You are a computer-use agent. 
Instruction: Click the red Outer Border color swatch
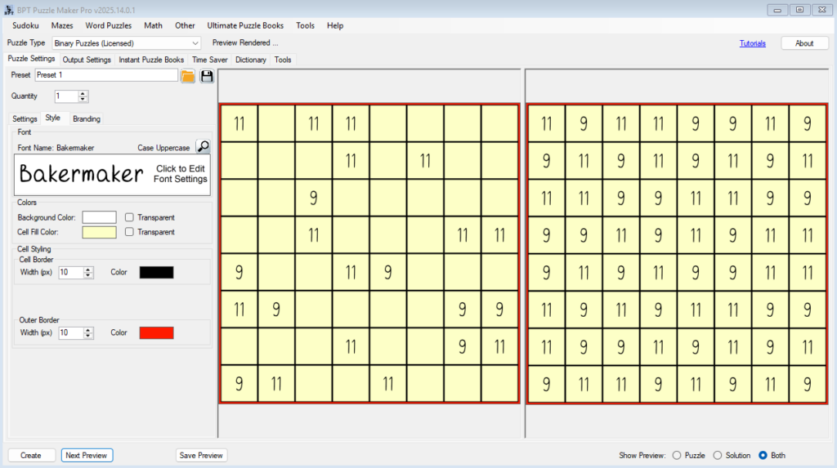pos(156,332)
